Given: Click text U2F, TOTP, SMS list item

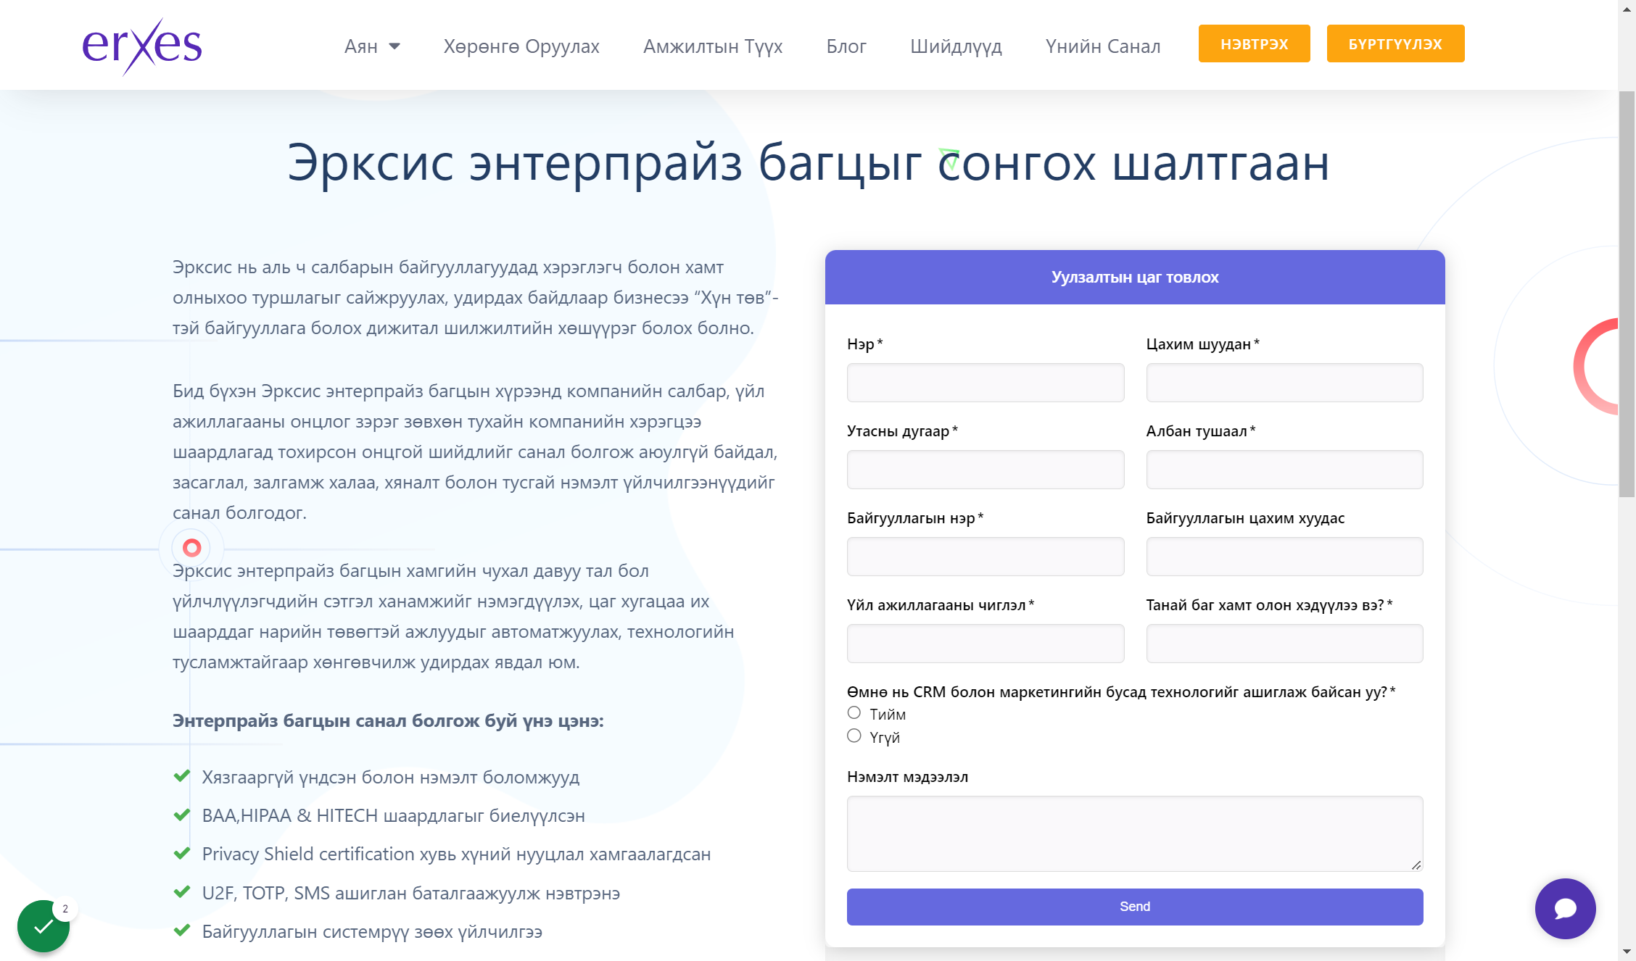Looking at the screenshot, I should tap(411, 894).
